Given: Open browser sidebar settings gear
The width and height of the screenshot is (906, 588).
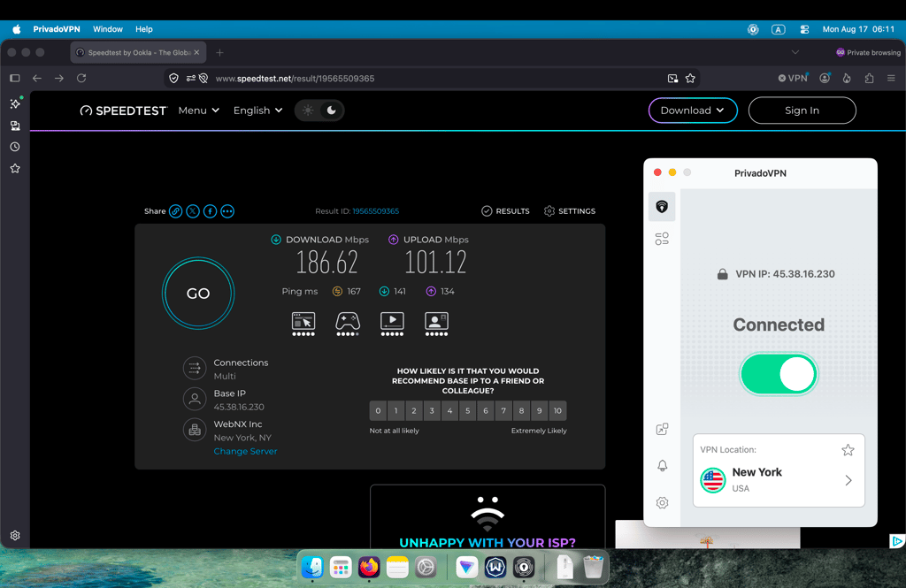Looking at the screenshot, I should click(x=15, y=536).
